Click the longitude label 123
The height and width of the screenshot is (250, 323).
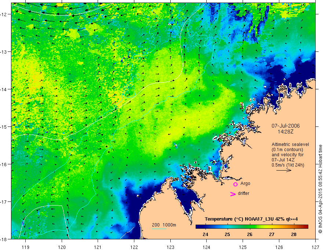click(x=170, y=247)
